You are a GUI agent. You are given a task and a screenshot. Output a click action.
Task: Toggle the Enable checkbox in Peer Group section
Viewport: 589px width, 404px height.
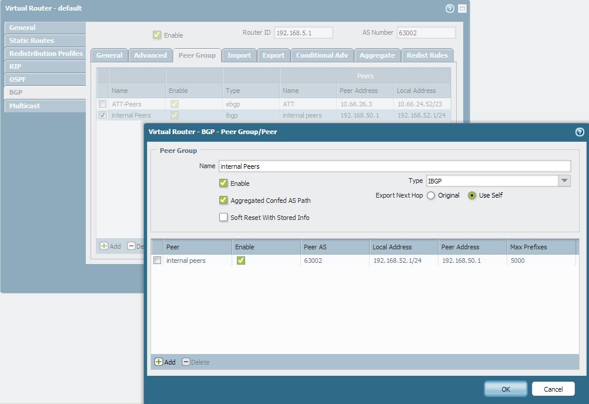(223, 183)
